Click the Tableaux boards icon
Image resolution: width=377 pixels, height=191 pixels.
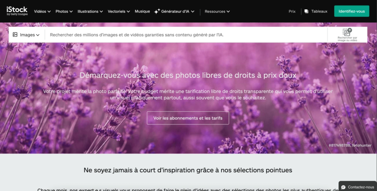tap(307, 11)
